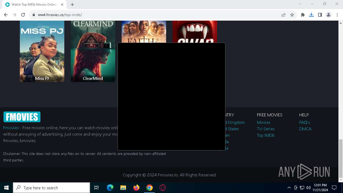343x193 pixels.
Task: Click the Copyright 2024 Fmovies.to text
Action: point(169,175)
